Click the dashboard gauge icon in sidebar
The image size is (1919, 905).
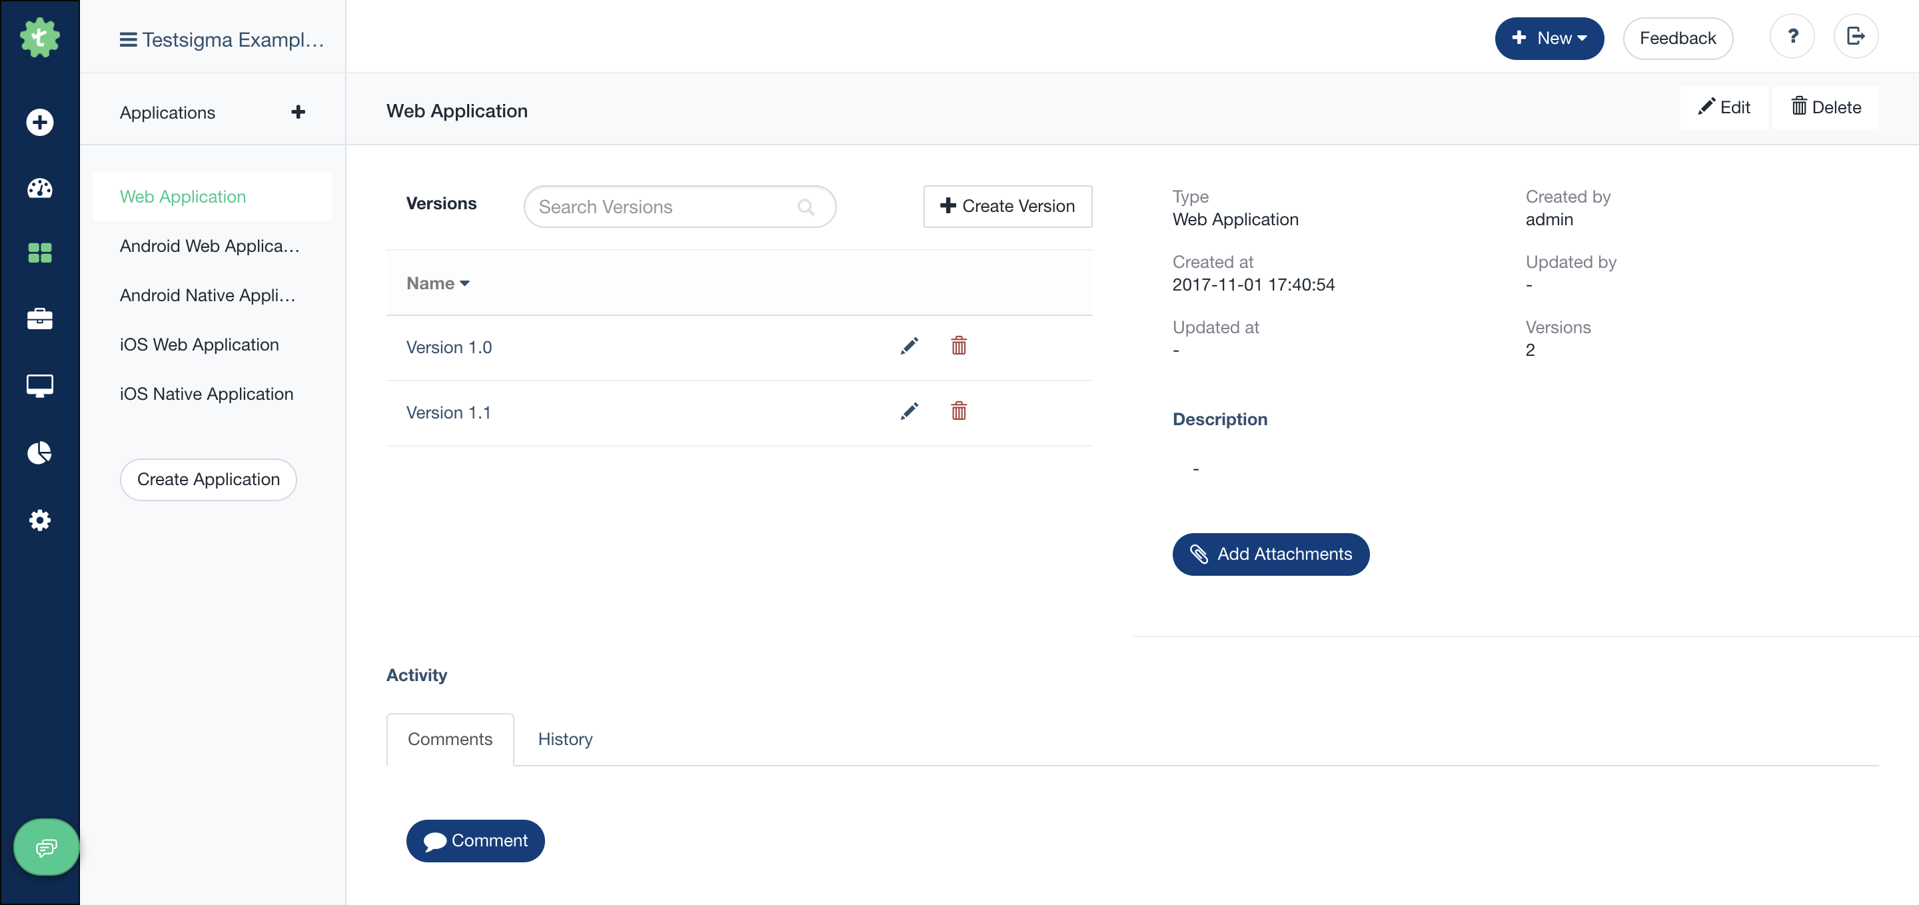click(39, 189)
